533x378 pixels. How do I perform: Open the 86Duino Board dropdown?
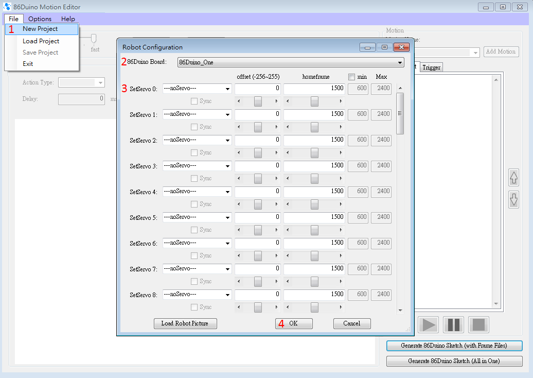pyautogui.click(x=291, y=62)
